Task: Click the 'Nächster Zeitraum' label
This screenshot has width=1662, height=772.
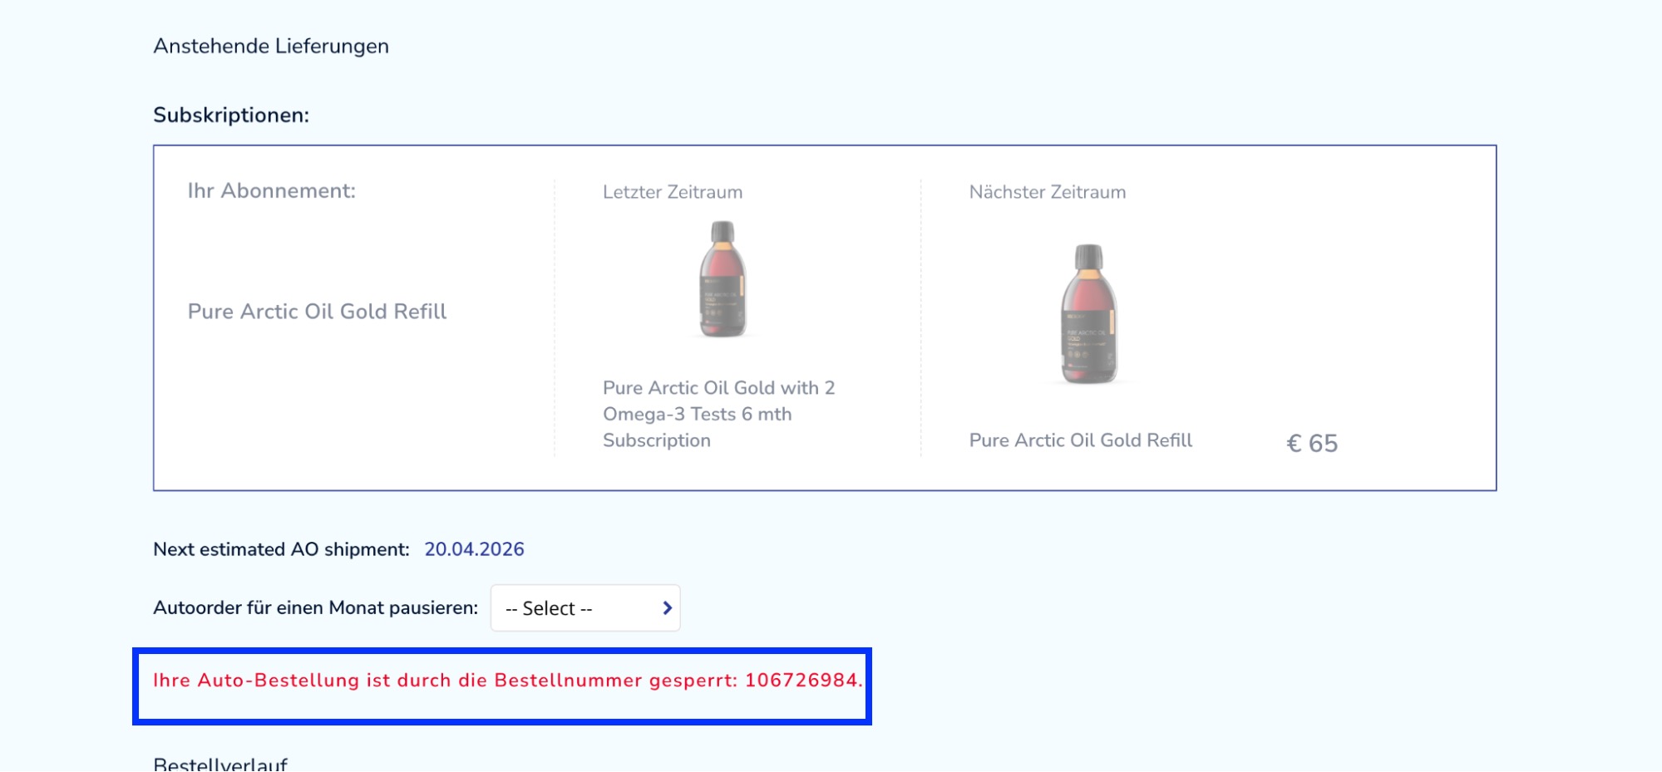Action: coord(1048,192)
